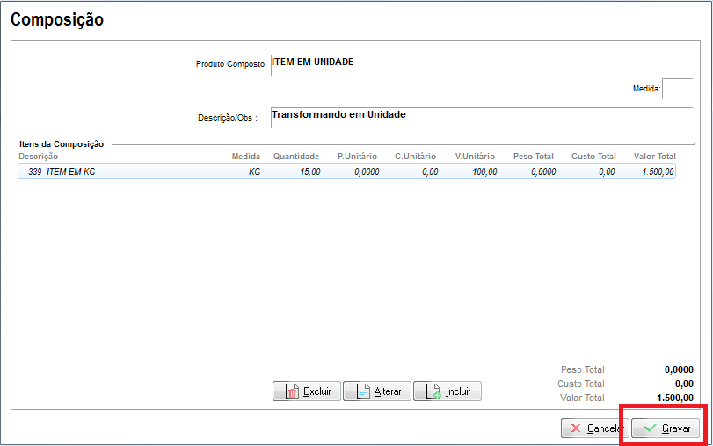Click into the Medida input box

pyautogui.click(x=676, y=90)
